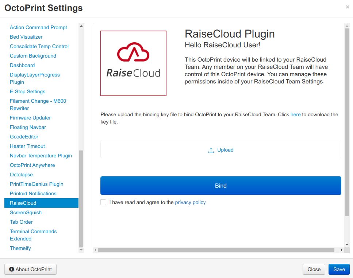
Task: Select OctoPrint Anywhere in sidebar
Action: (x=32, y=165)
